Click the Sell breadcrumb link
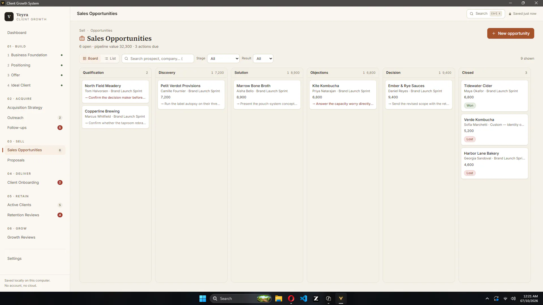The image size is (543, 305). point(82,31)
